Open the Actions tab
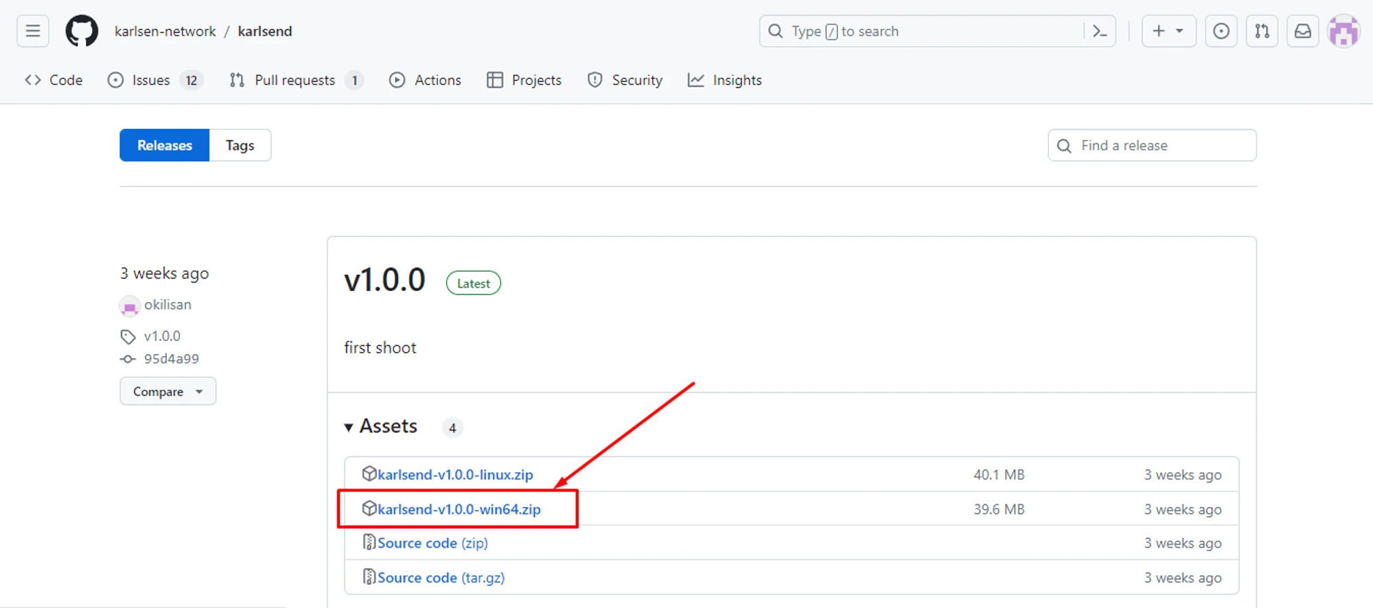 coord(425,80)
